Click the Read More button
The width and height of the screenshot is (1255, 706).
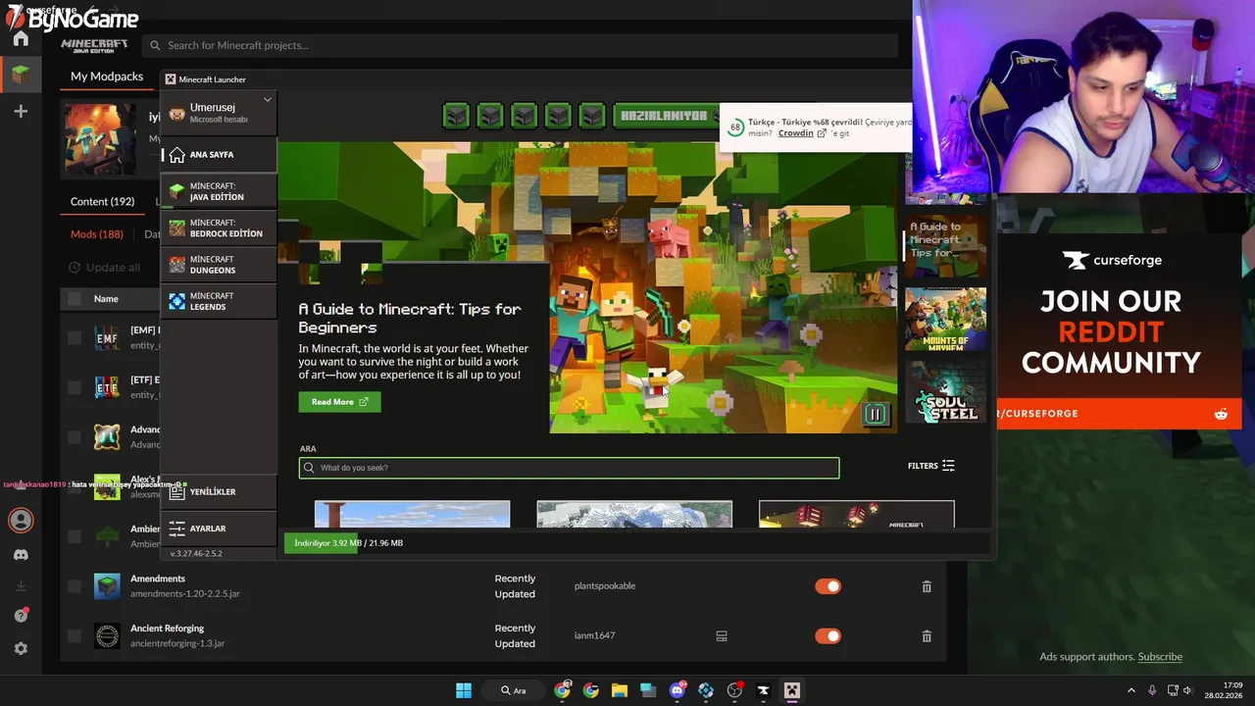339,402
